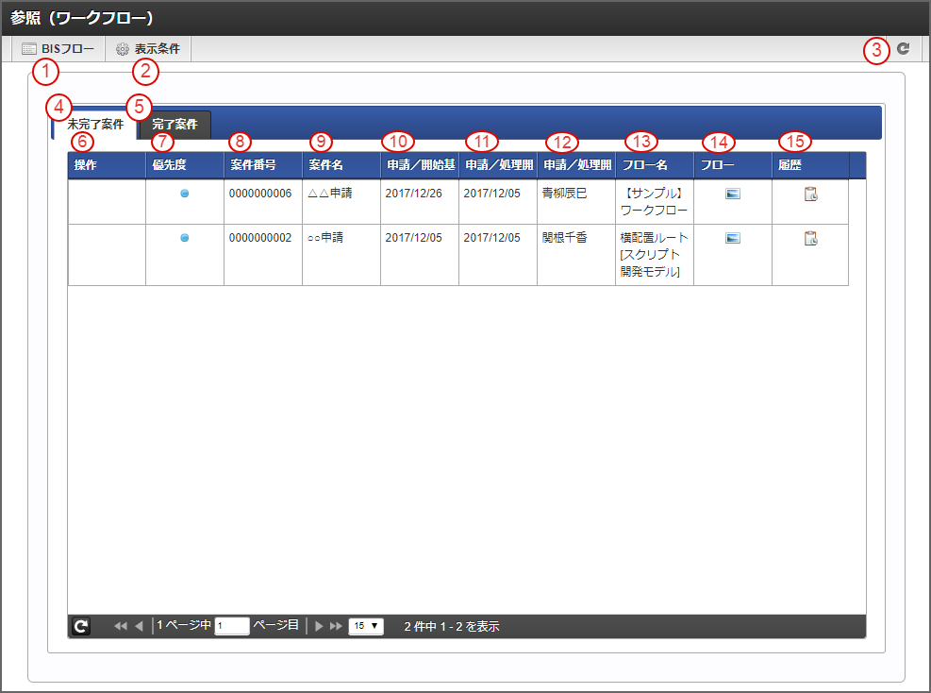Click the refresh icon at top right
931x693 pixels.
point(903,49)
